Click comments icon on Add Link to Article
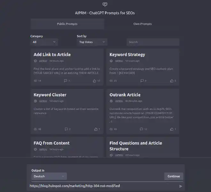 click(66, 81)
